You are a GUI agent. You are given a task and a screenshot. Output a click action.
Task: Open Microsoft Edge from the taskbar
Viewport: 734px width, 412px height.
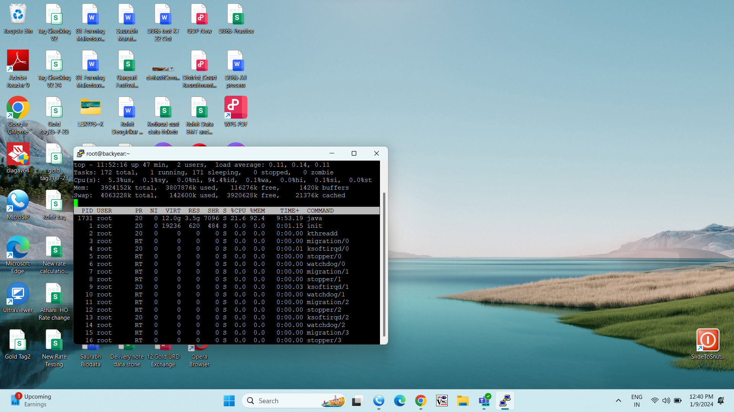[x=400, y=401]
